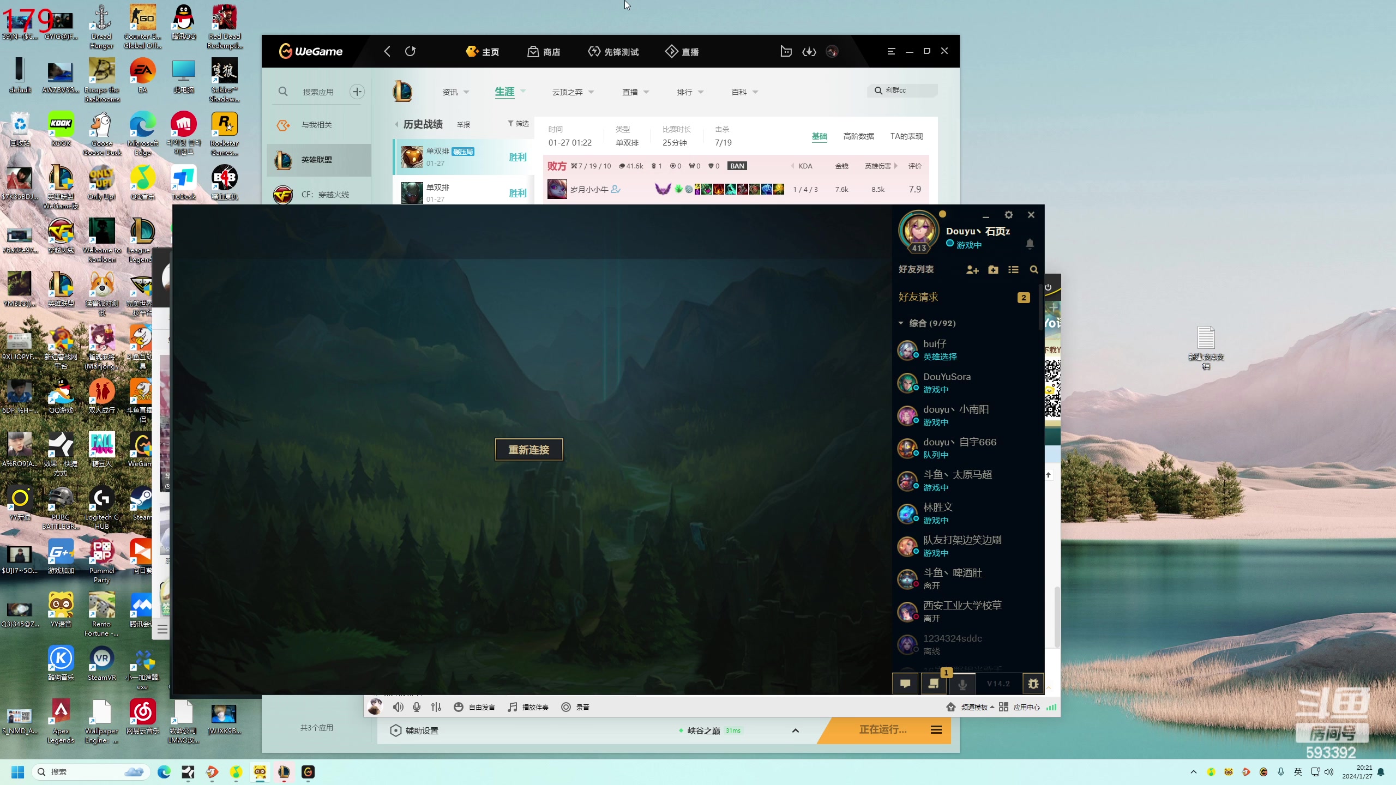Image resolution: width=1396 pixels, height=785 pixels.
Task: Open League notifications bell
Action: click(x=1030, y=244)
